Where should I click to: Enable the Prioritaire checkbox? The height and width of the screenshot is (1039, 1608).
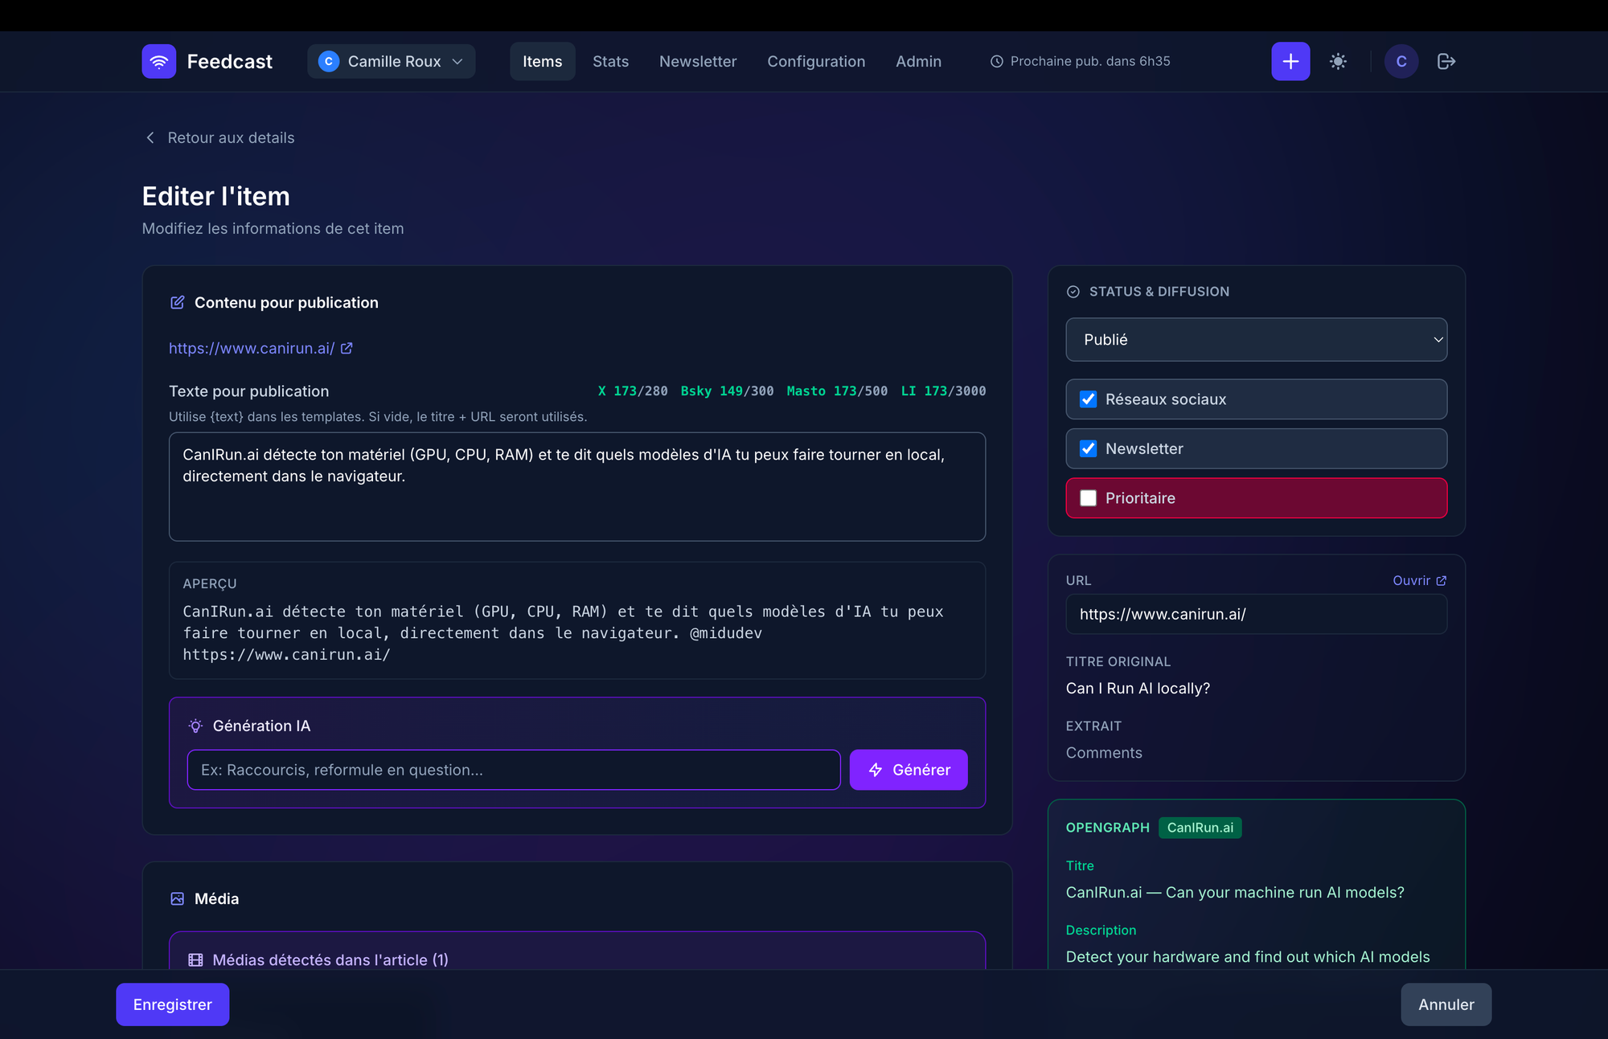(x=1088, y=498)
